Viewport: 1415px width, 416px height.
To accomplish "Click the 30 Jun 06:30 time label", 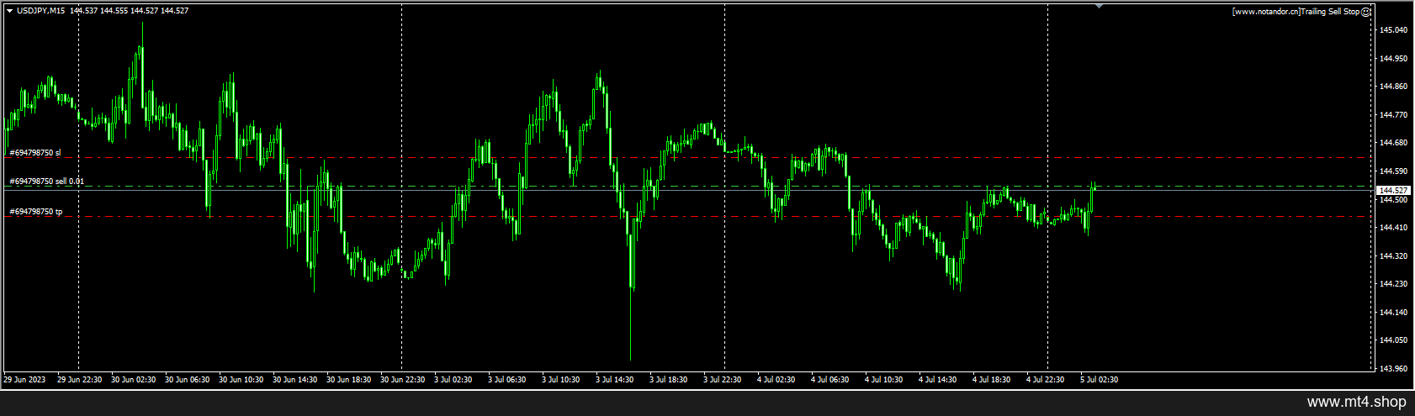I will (188, 380).
